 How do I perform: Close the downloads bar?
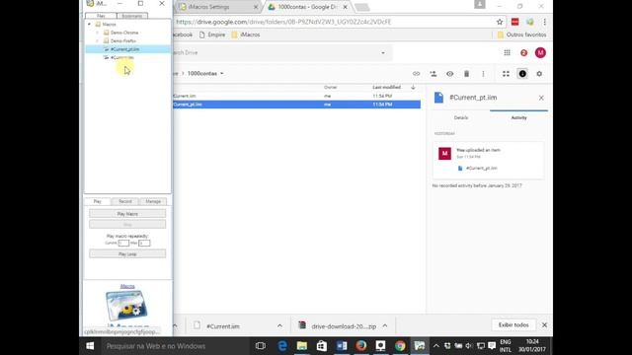pyautogui.click(x=544, y=324)
